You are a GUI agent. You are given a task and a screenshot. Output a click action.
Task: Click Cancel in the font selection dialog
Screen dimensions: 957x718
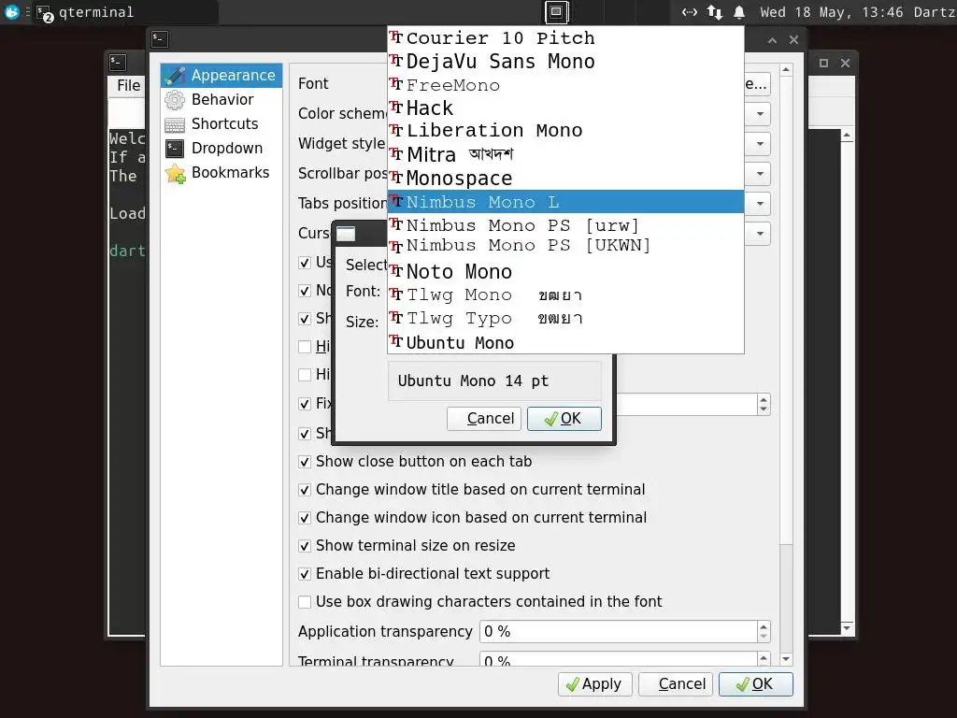[484, 419]
